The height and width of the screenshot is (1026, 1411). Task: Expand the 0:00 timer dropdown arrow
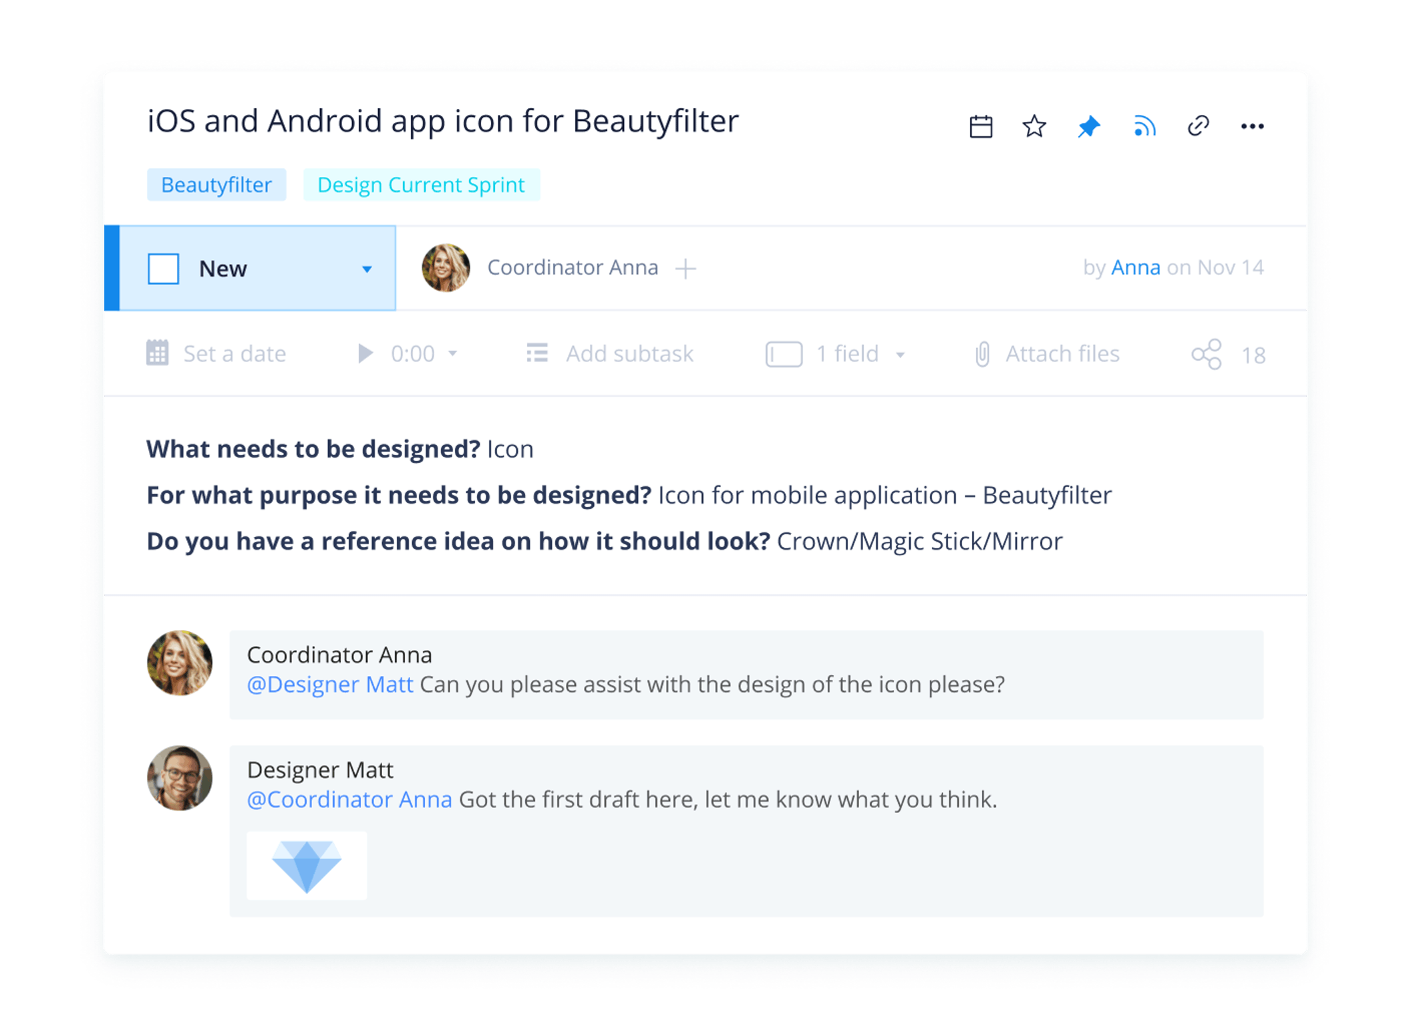[452, 353]
